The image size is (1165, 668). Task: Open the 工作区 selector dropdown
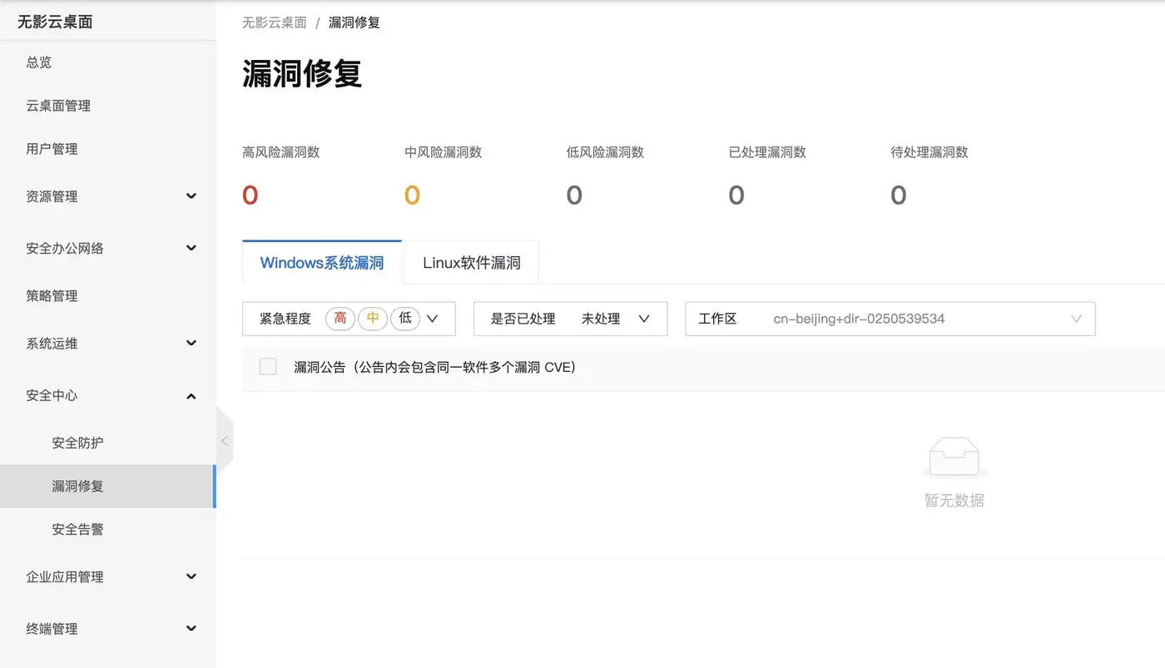890,319
